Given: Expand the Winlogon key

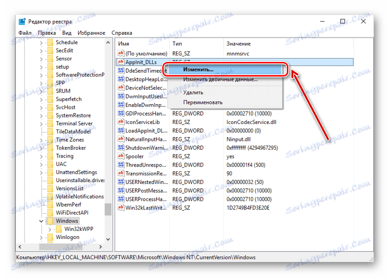Looking at the screenshot, I should (41, 238).
